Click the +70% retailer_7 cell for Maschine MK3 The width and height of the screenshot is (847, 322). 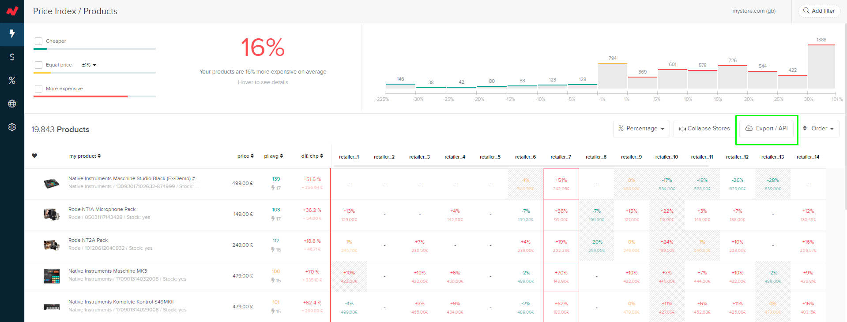coord(561,277)
